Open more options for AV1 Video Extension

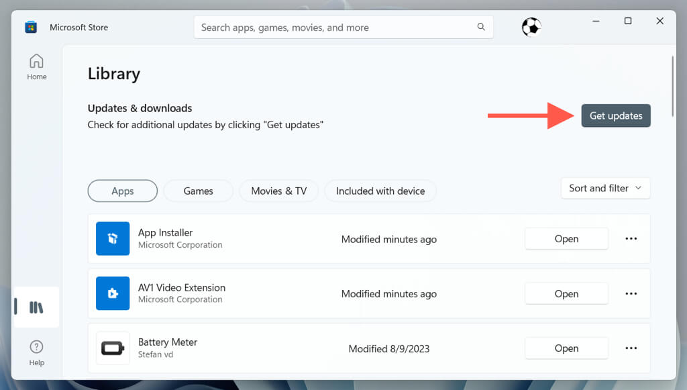point(631,293)
